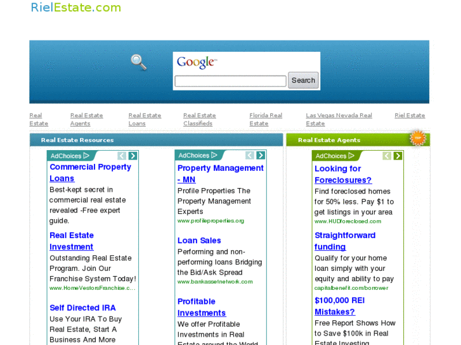Viewport: 461px width, 345px height.
Task: Open AdChoices above Property Management ad
Action: coord(198,155)
